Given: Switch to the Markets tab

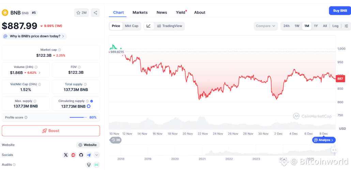Looking at the screenshot, I should (x=140, y=12).
